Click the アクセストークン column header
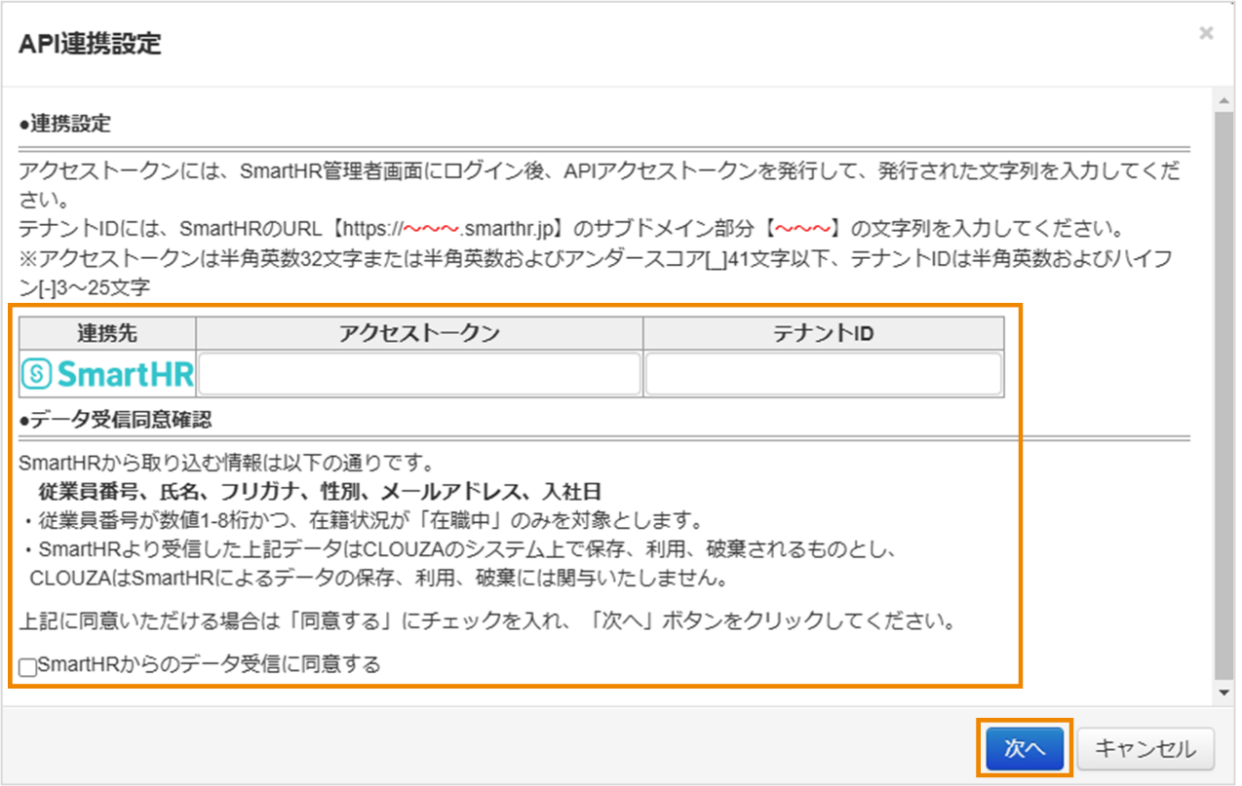The height and width of the screenshot is (786, 1242). point(417,333)
